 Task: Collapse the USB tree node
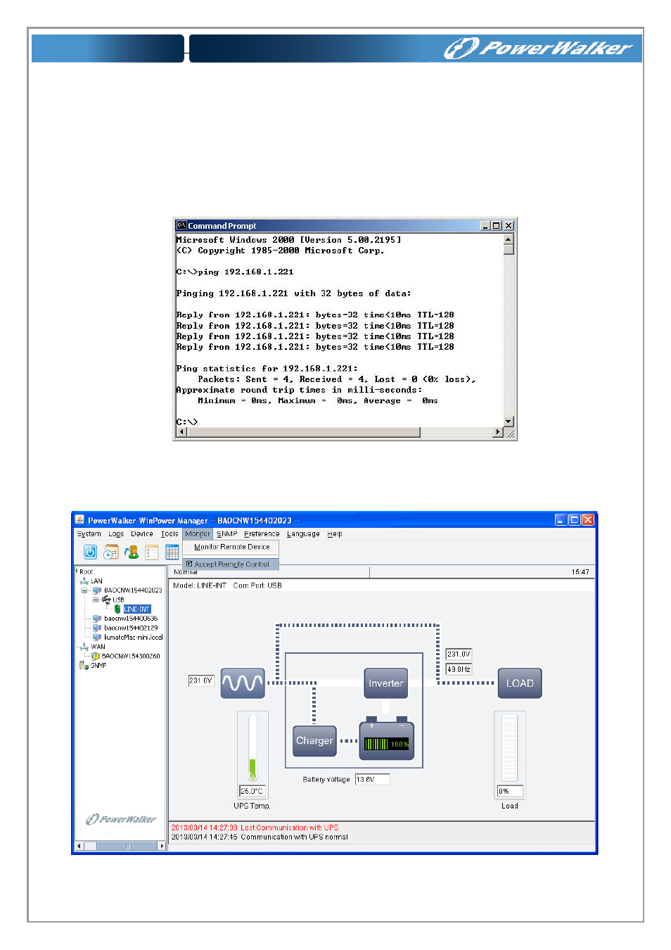tap(96, 600)
